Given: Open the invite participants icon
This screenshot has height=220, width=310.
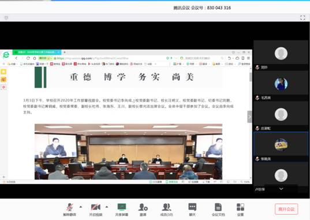Looking at the screenshot, I should (143, 209).
